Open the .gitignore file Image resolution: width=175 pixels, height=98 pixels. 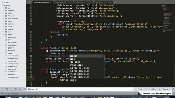(x=11, y=48)
